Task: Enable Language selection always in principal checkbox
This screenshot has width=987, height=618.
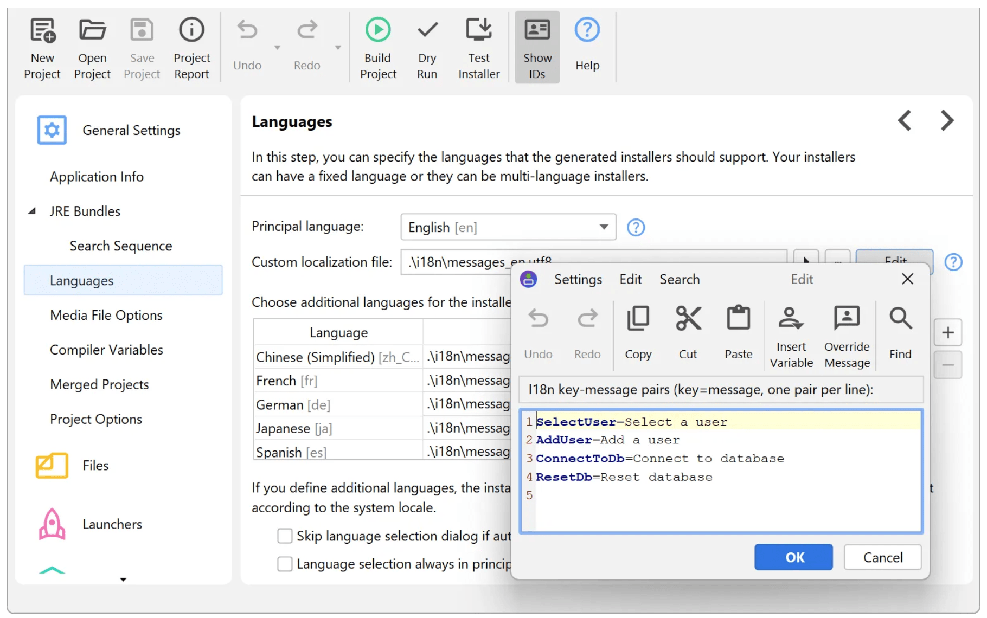Action: [285, 564]
